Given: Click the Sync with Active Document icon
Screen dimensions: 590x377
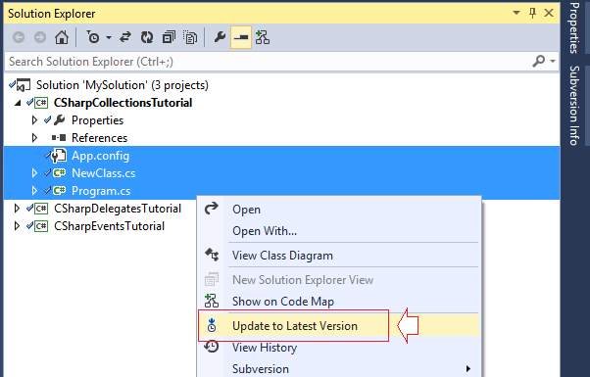Looking at the screenshot, I should [x=125, y=37].
